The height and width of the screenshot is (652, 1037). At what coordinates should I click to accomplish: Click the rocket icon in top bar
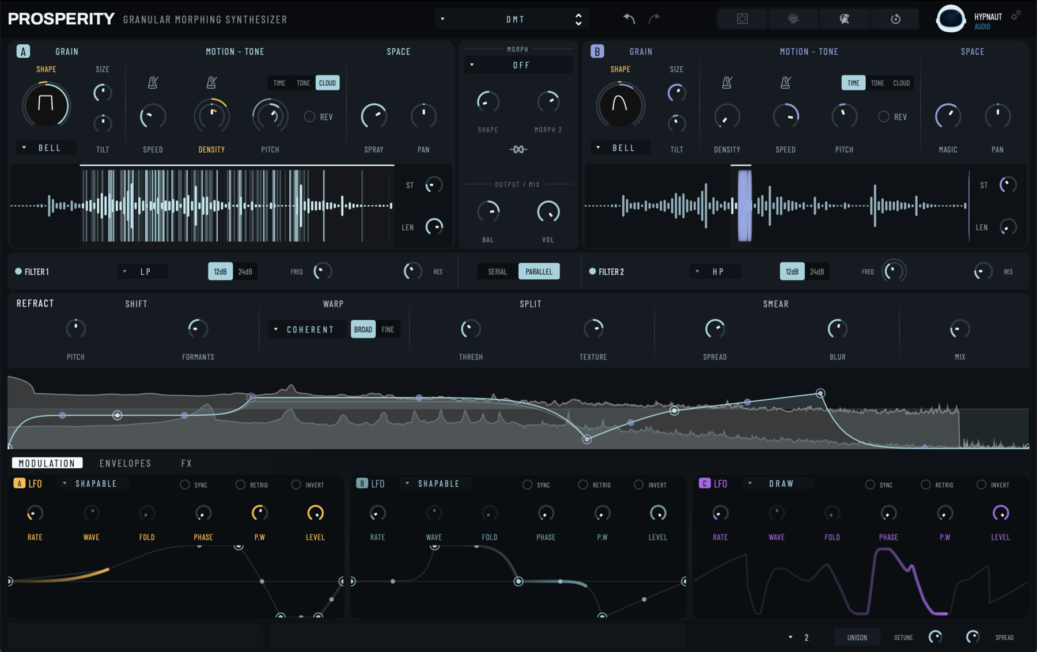coord(844,19)
